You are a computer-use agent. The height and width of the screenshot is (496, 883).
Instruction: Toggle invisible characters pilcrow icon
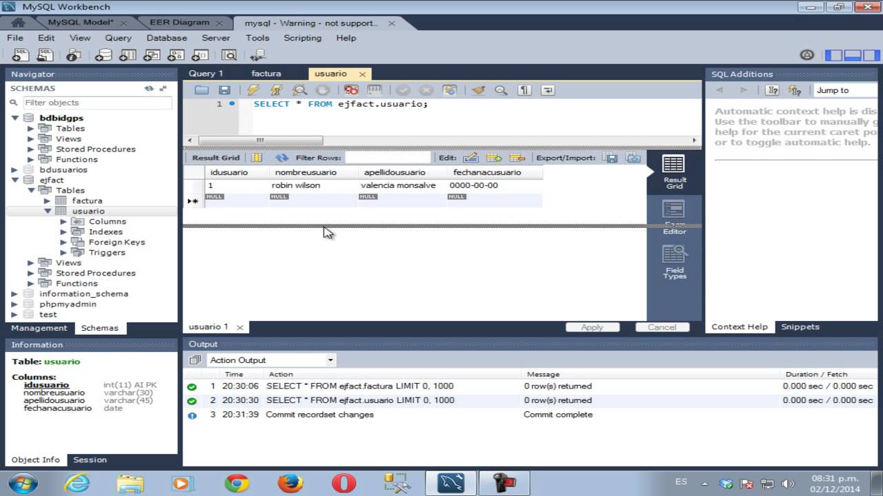pyautogui.click(x=524, y=90)
